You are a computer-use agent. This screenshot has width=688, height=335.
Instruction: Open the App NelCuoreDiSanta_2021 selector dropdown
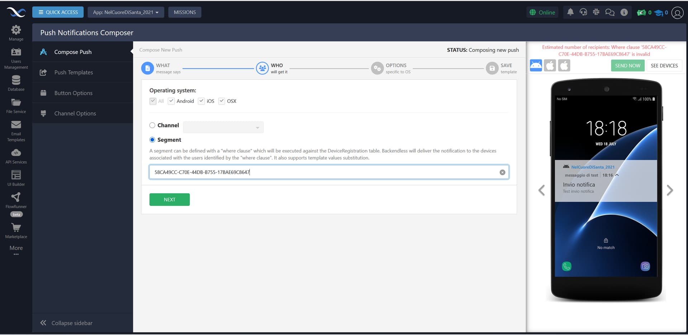(x=126, y=12)
